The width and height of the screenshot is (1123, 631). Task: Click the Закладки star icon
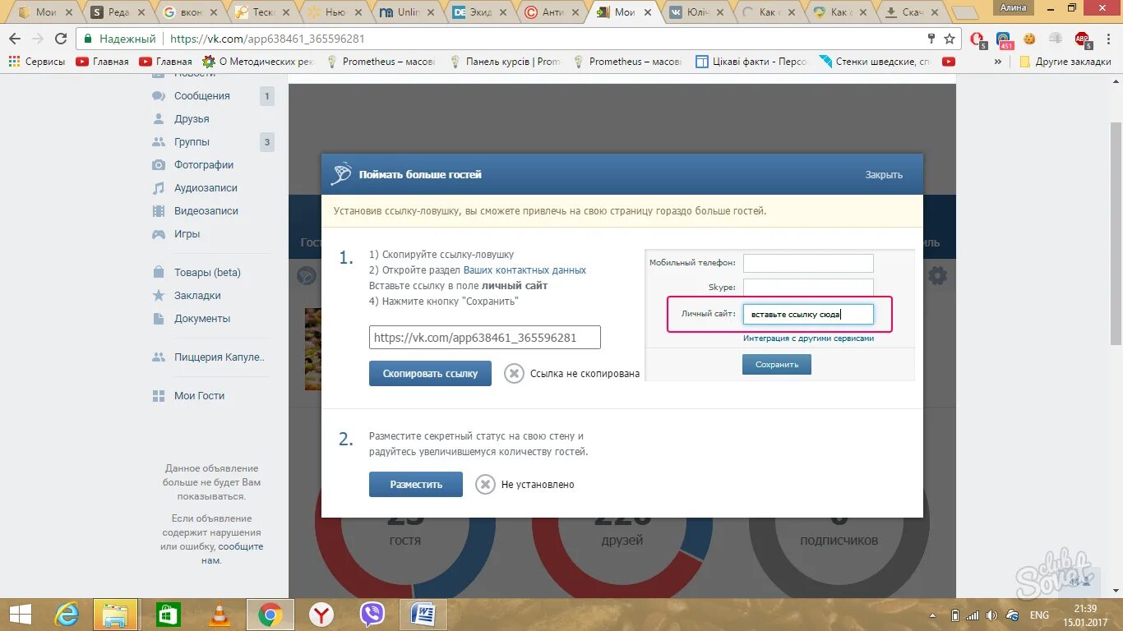159,296
